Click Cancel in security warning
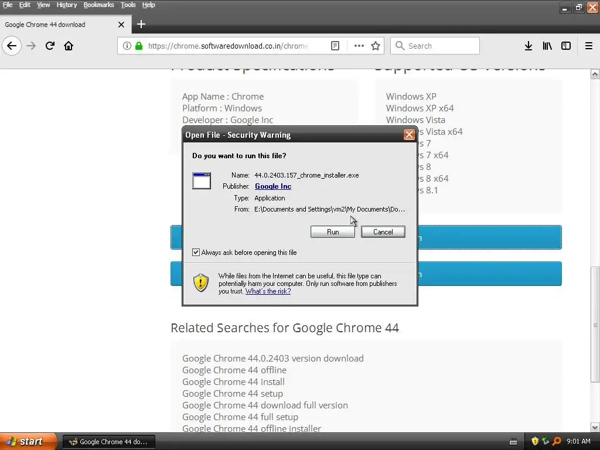 coord(383,232)
